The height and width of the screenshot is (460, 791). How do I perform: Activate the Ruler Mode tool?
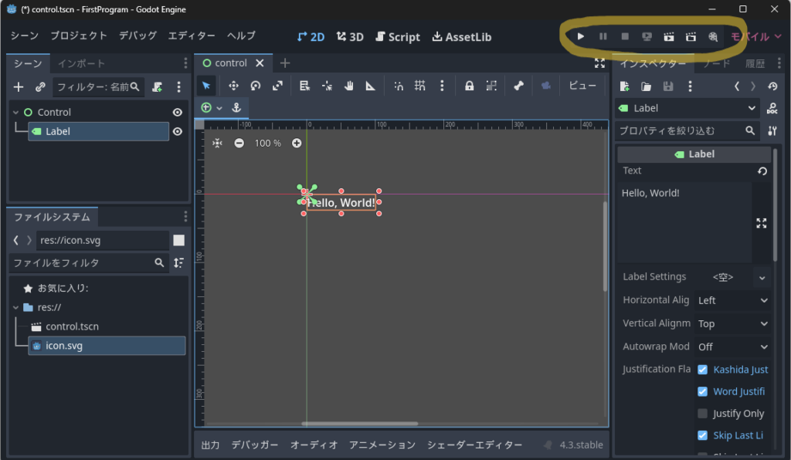pyautogui.click(x=371, y=86)
